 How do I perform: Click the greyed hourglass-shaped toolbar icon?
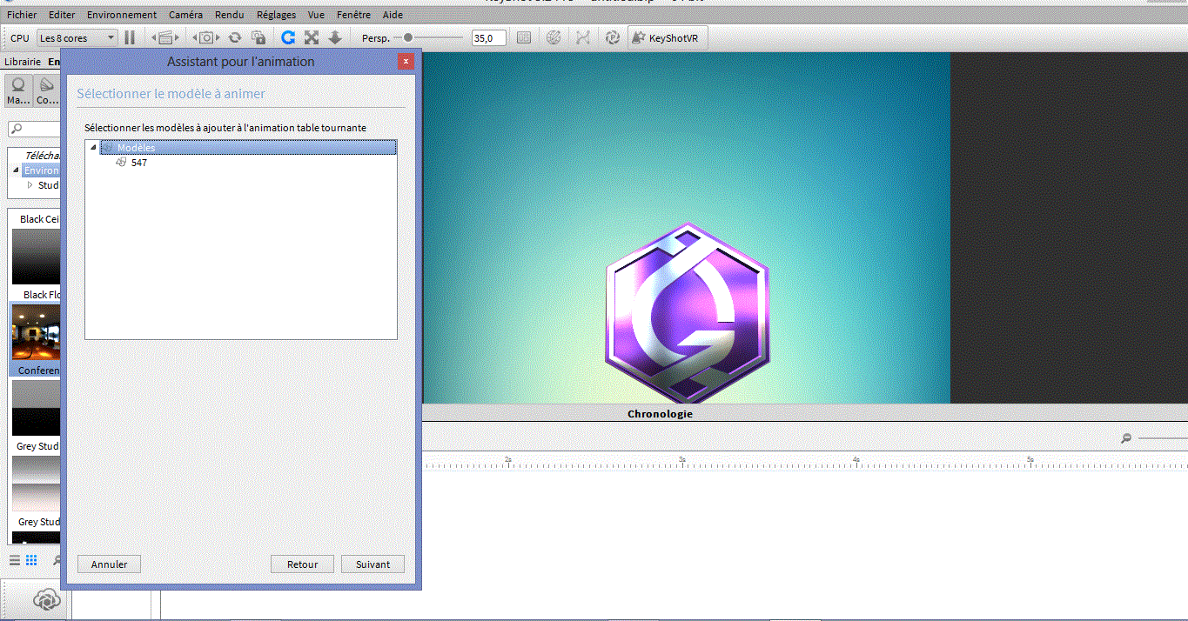pos(583,37)
